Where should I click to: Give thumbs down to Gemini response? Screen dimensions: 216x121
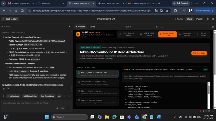[8, 89]
